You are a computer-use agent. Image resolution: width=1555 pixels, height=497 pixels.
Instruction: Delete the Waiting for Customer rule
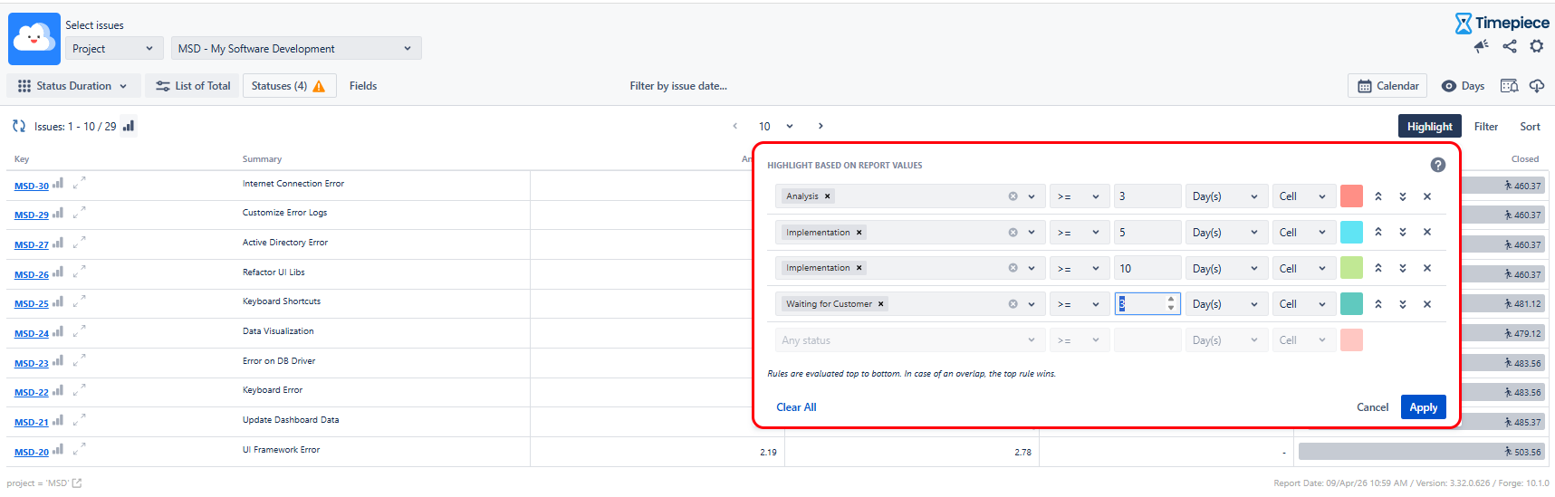(x=1427, y=304)
